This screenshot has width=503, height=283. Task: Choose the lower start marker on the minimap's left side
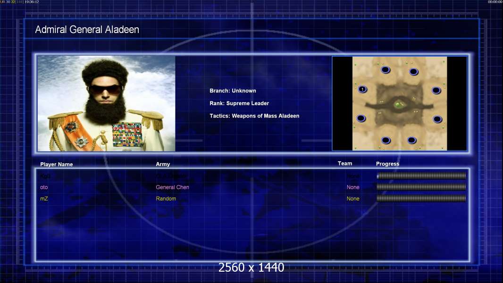tap(361, 118)
